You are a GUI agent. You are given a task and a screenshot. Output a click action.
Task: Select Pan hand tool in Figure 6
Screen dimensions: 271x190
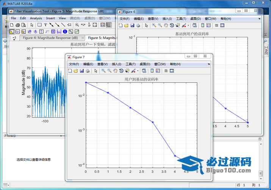166,25
